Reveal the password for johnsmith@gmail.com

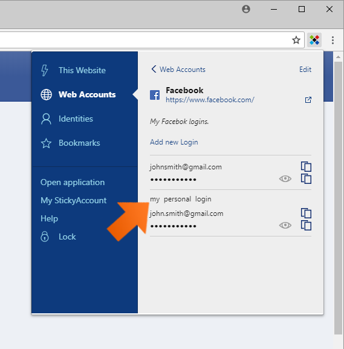point(285,178)
